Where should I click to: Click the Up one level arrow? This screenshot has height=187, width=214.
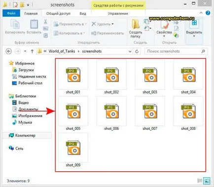32,51
